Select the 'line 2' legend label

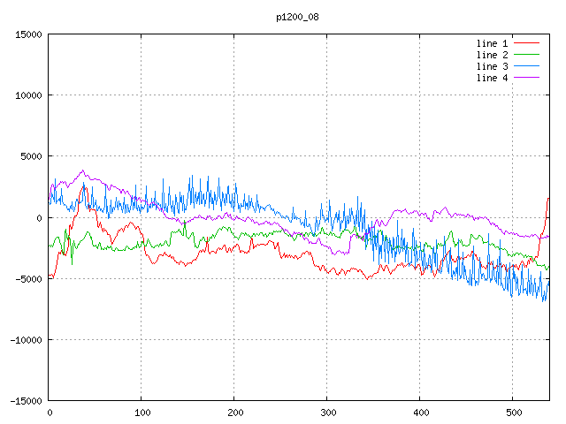pyautogui.click(x=493, y=55)
